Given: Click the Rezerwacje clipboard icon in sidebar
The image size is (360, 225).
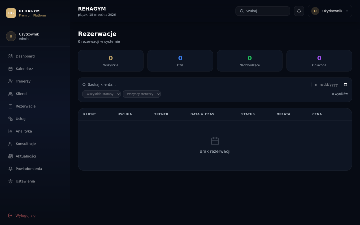Looking at the screenshot, I should click(x=10, y=106).
